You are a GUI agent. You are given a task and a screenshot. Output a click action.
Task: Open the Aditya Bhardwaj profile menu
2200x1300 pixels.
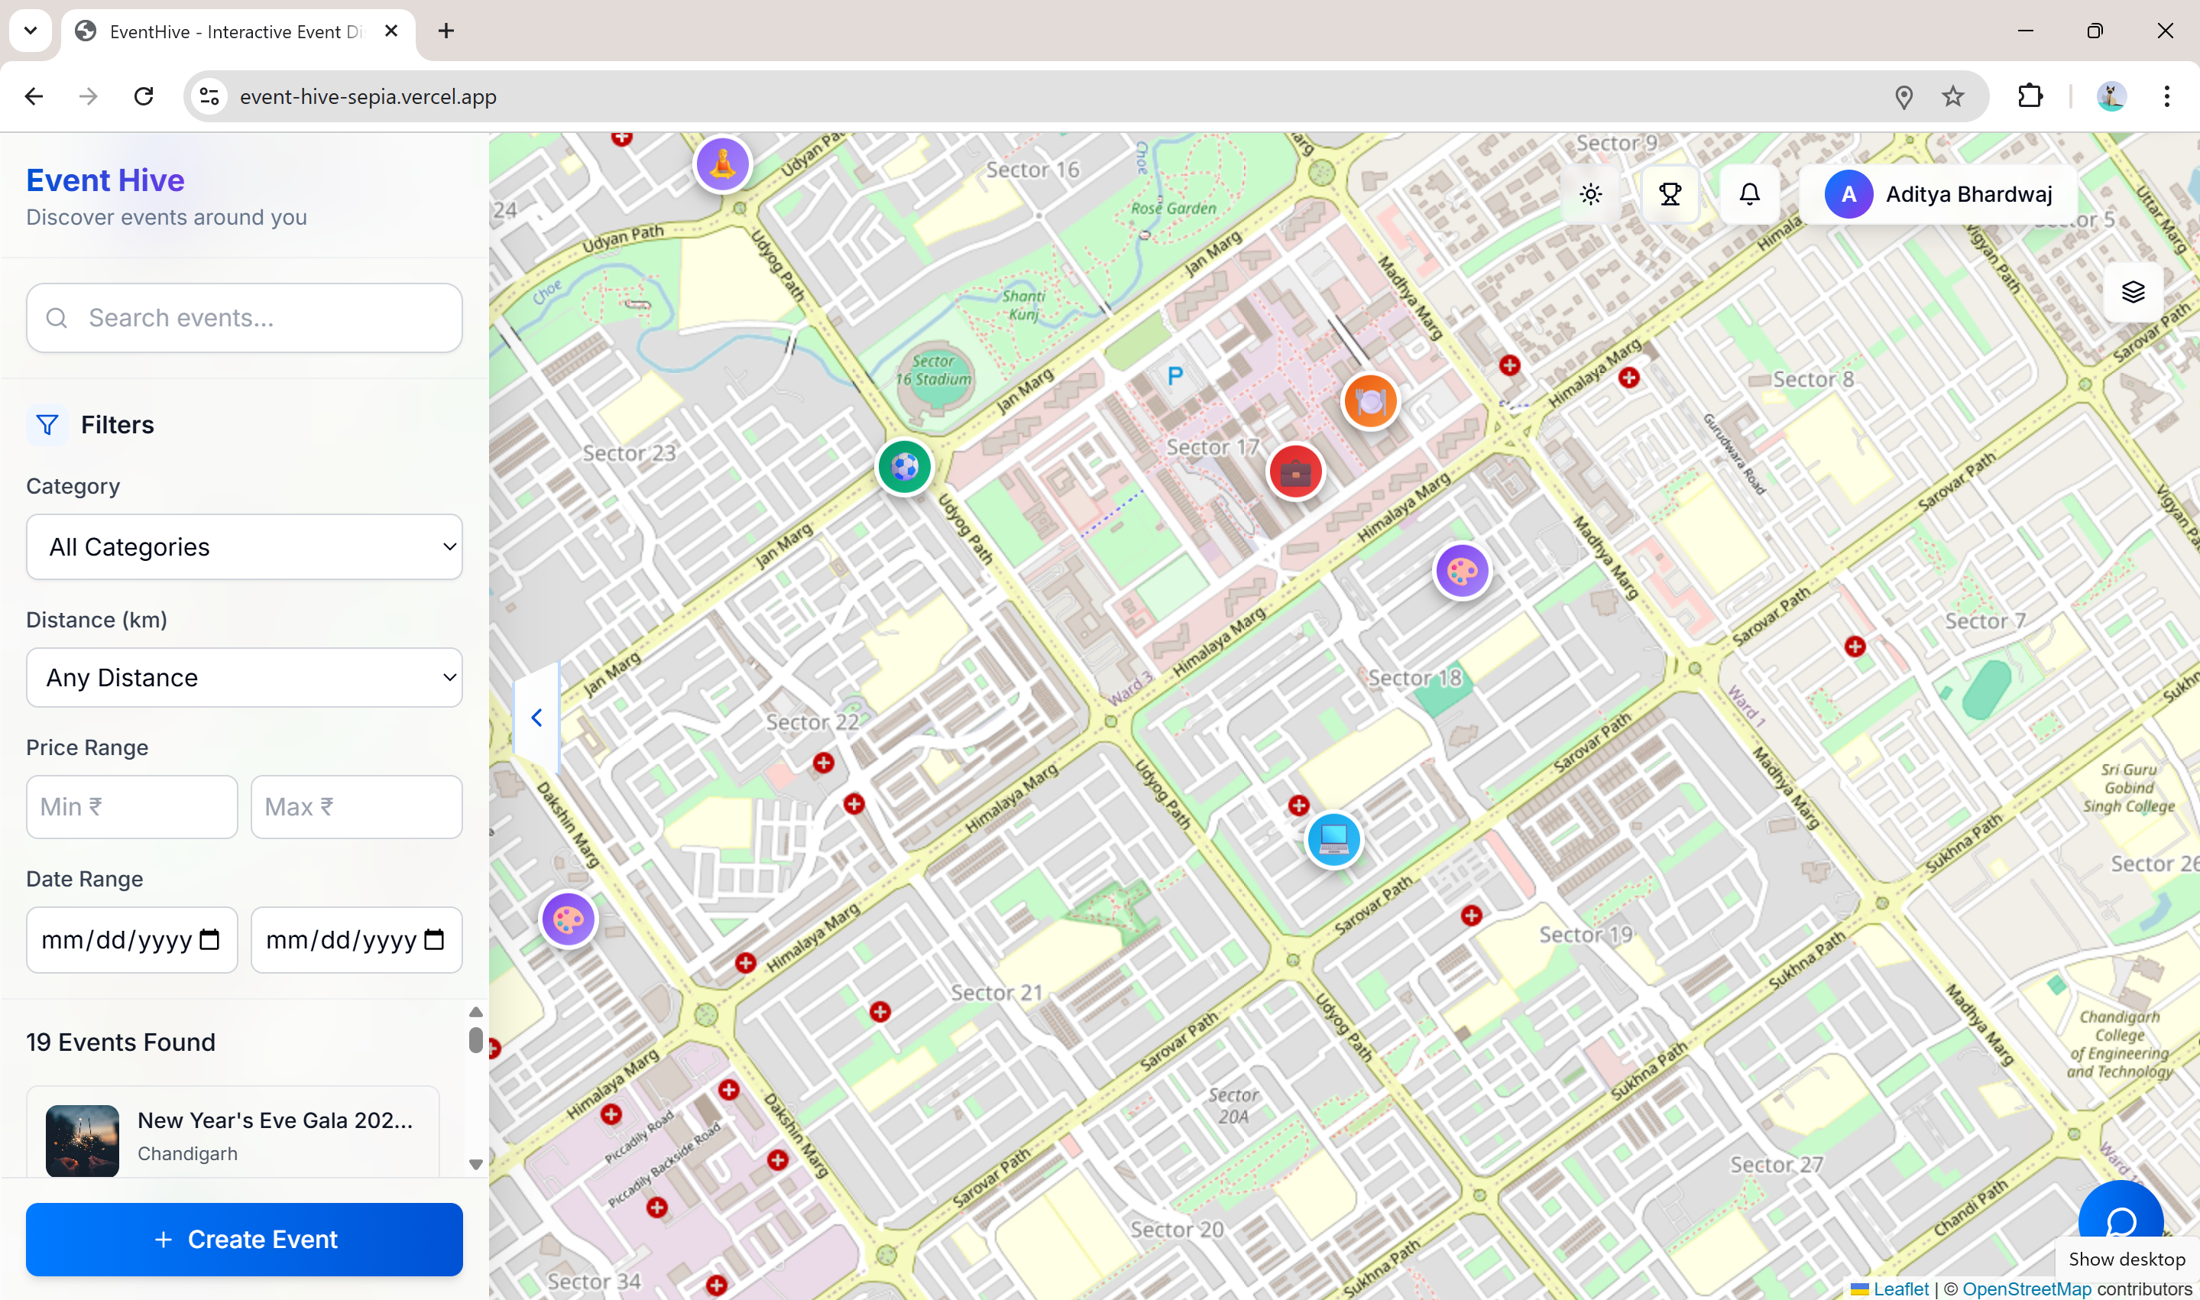(1938, 193)
